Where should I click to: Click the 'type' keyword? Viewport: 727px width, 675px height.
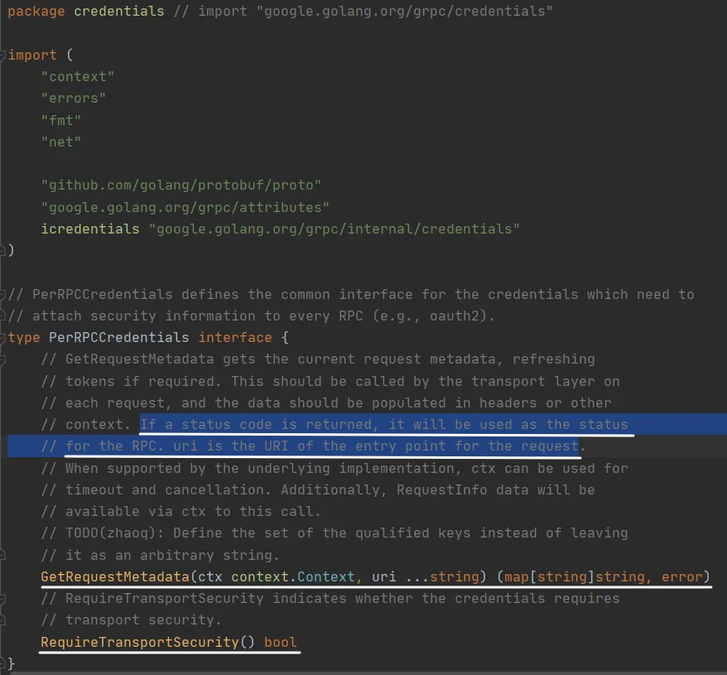click(24, 338)
